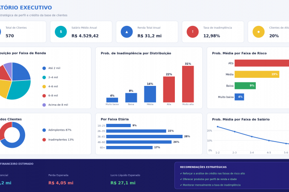Image resolution: width=289 pixels, height=192 pixels.
Task: Click the blue triangle Renda Total icon
Action: click(127, 32)
